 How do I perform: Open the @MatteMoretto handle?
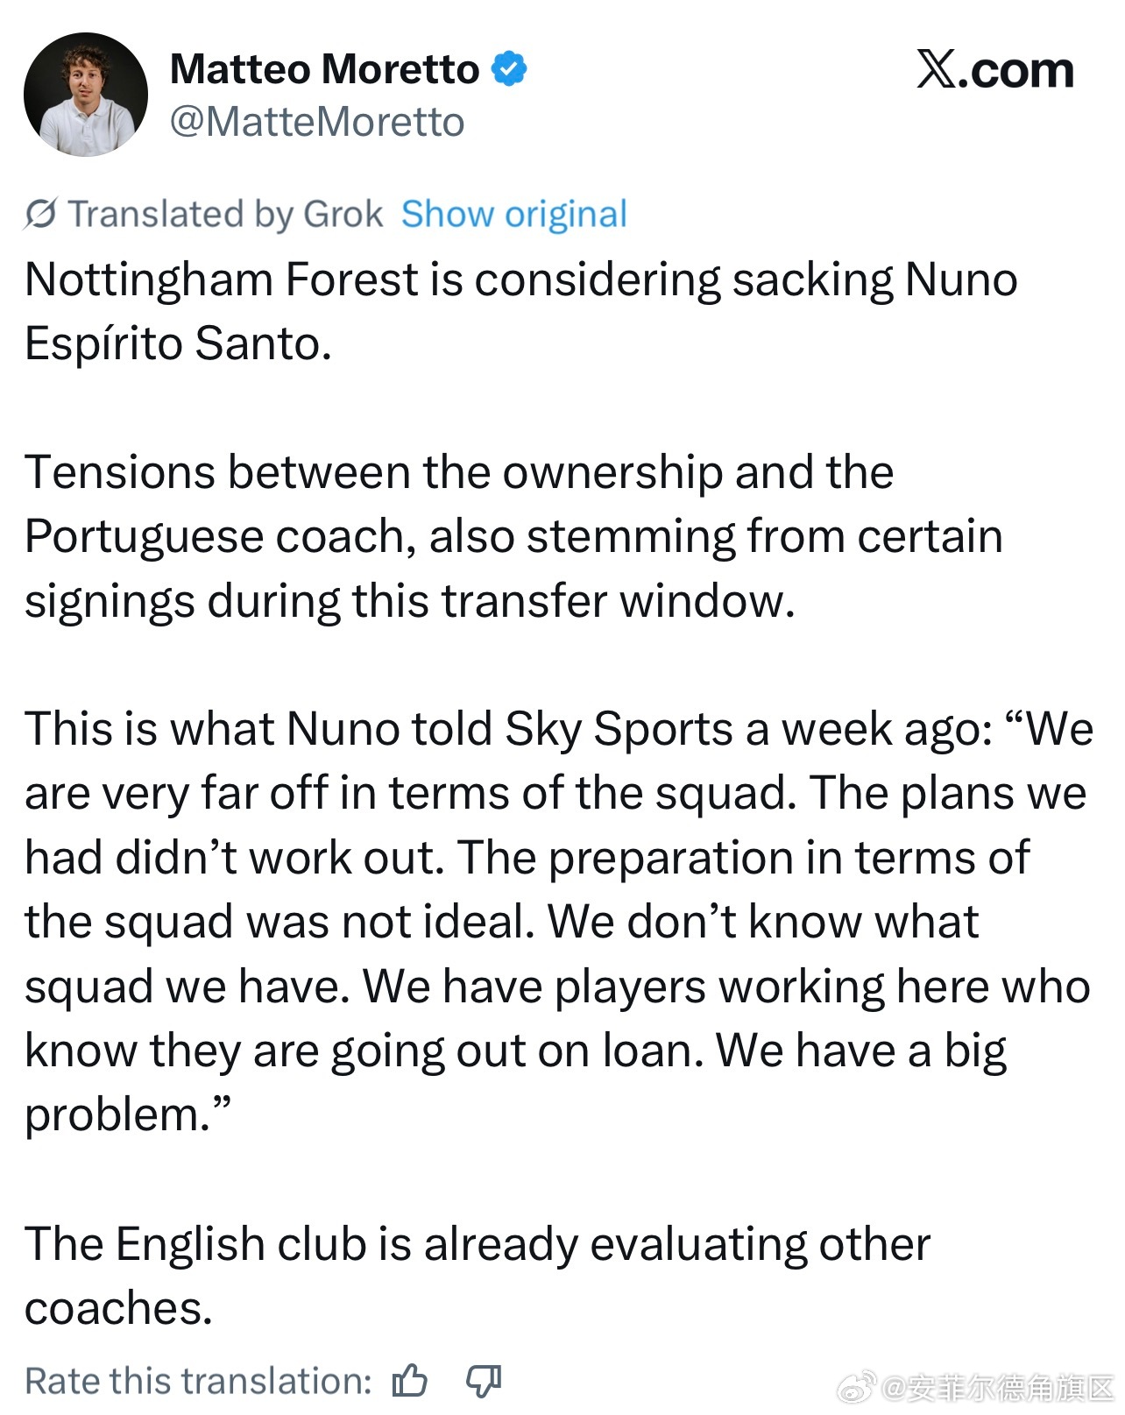tap(317, 122)
